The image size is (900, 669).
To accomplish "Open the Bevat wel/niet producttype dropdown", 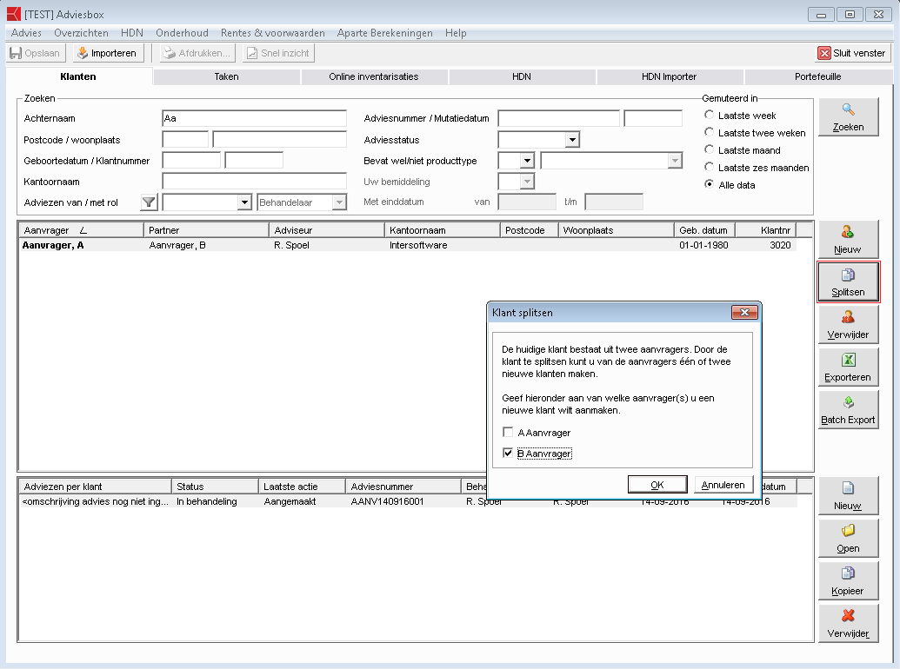I will tap(526, 161).
